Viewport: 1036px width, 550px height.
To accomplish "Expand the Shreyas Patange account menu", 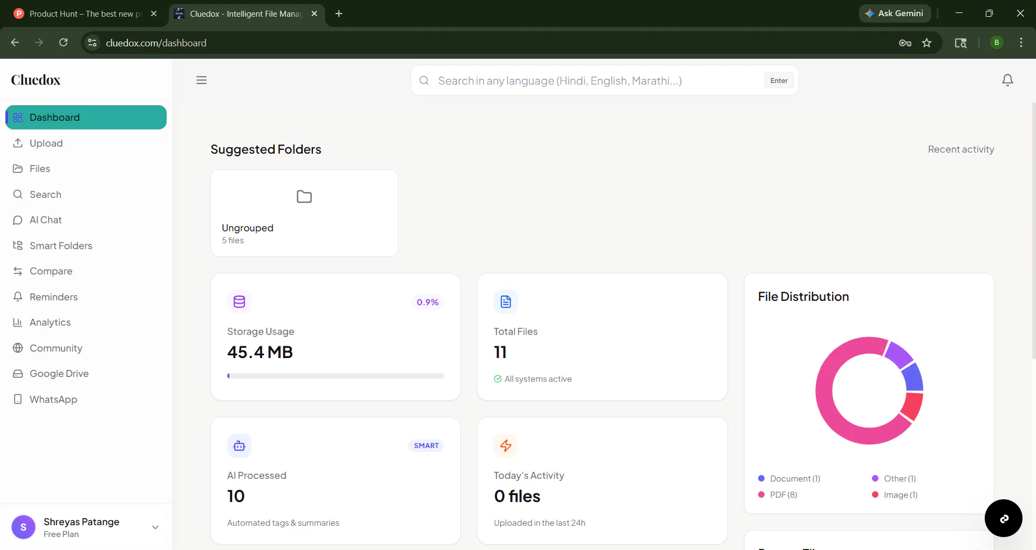I will pos(155,527).
